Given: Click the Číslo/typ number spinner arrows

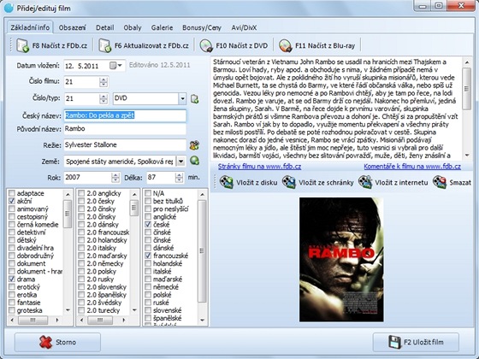Looking at the screenshot, I should click(x=103, y=98).
